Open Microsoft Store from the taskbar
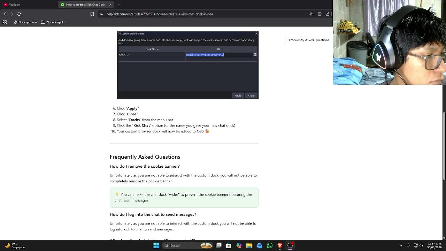 tap(229, 245)
